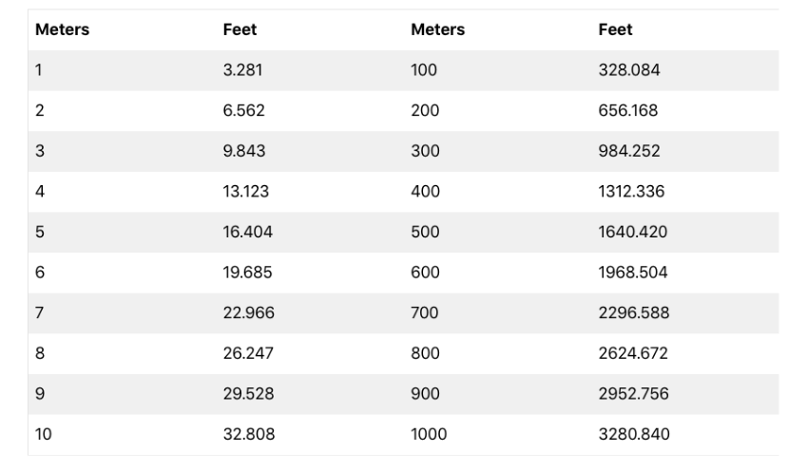Select the 984.252 feet cell
The width and height of the screenshot is (806, 471).
click(x=627, y=152)
